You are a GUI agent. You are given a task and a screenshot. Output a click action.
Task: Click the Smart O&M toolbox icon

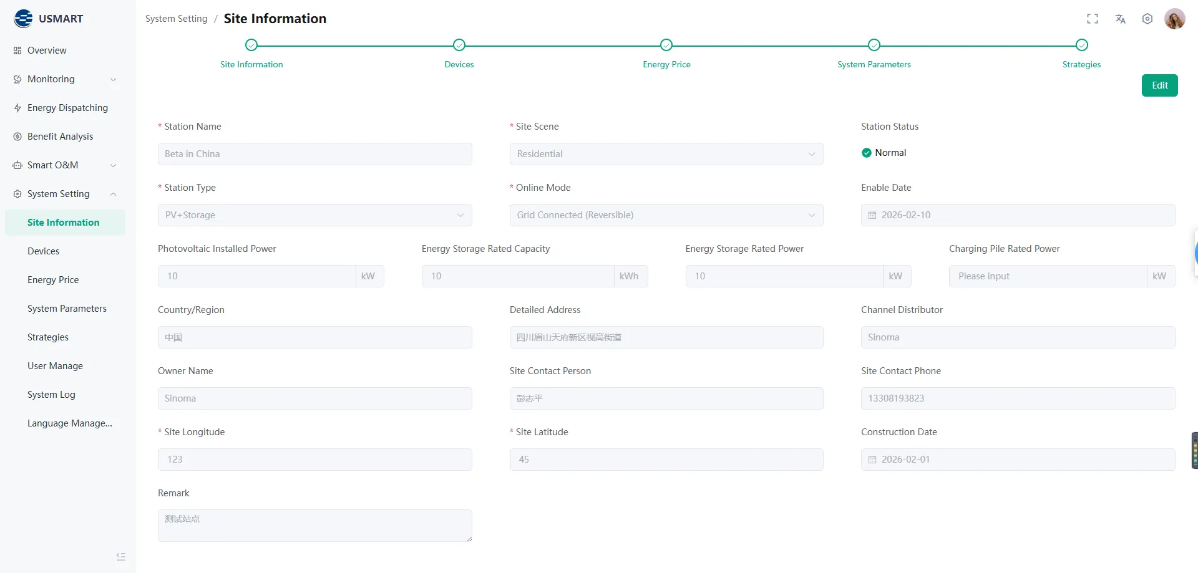[16, 165]
